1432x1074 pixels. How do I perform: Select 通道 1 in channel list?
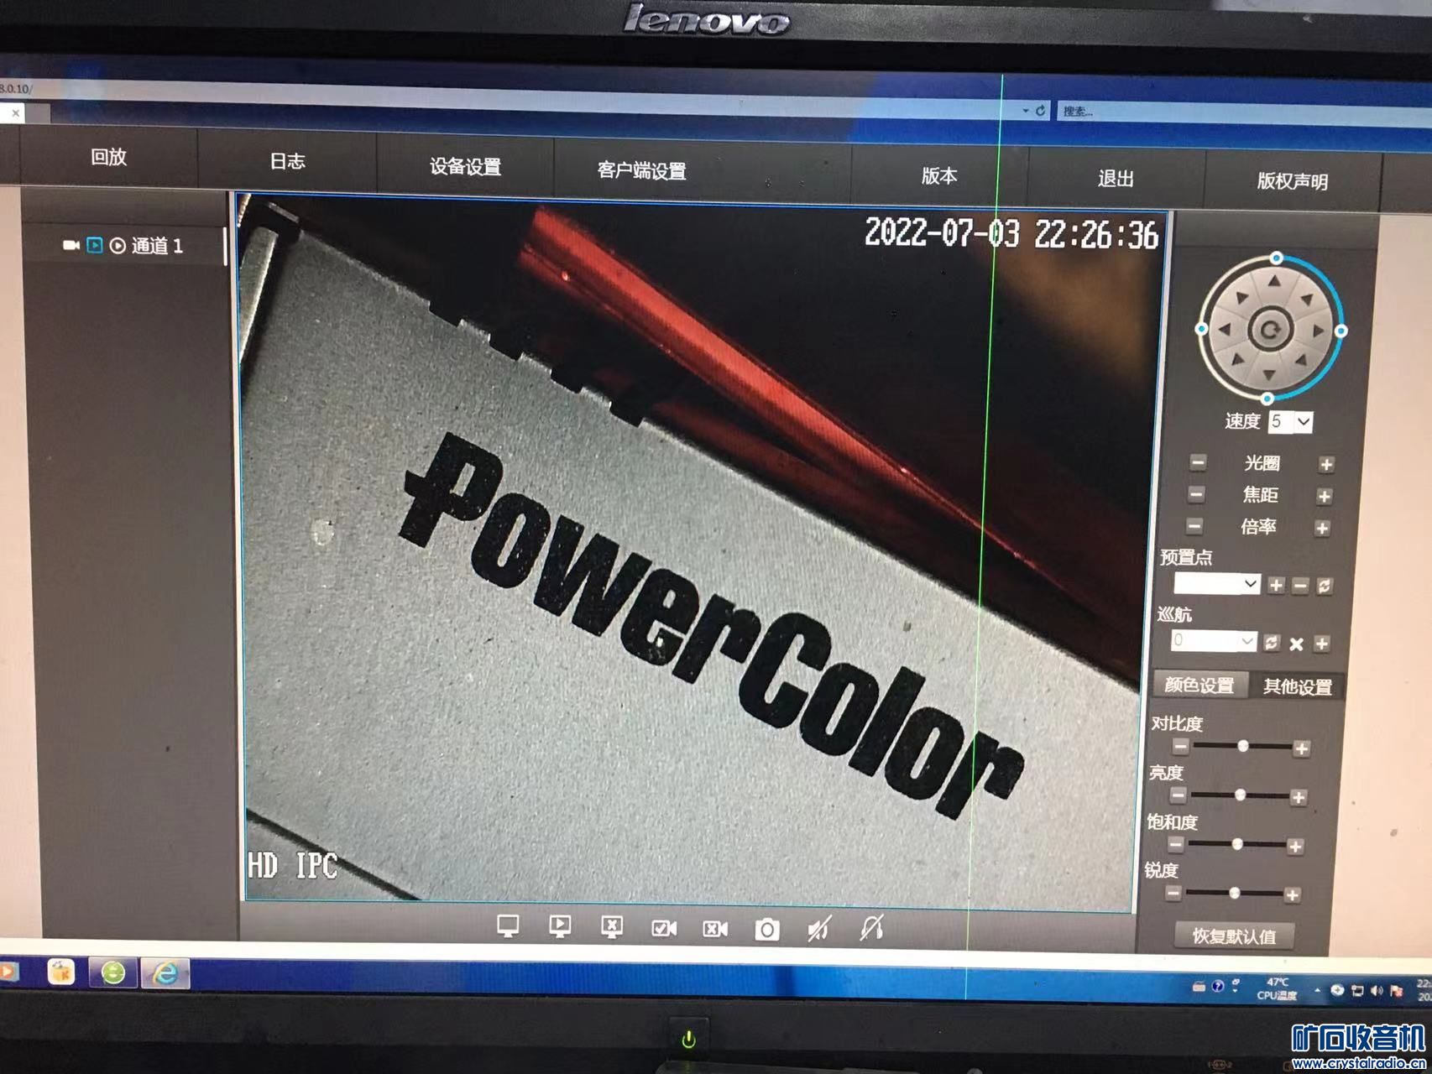[x=156, y=246]
